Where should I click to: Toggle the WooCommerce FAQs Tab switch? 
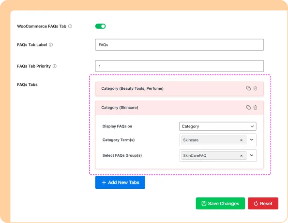pyautogui.click(x=100, y=26)
